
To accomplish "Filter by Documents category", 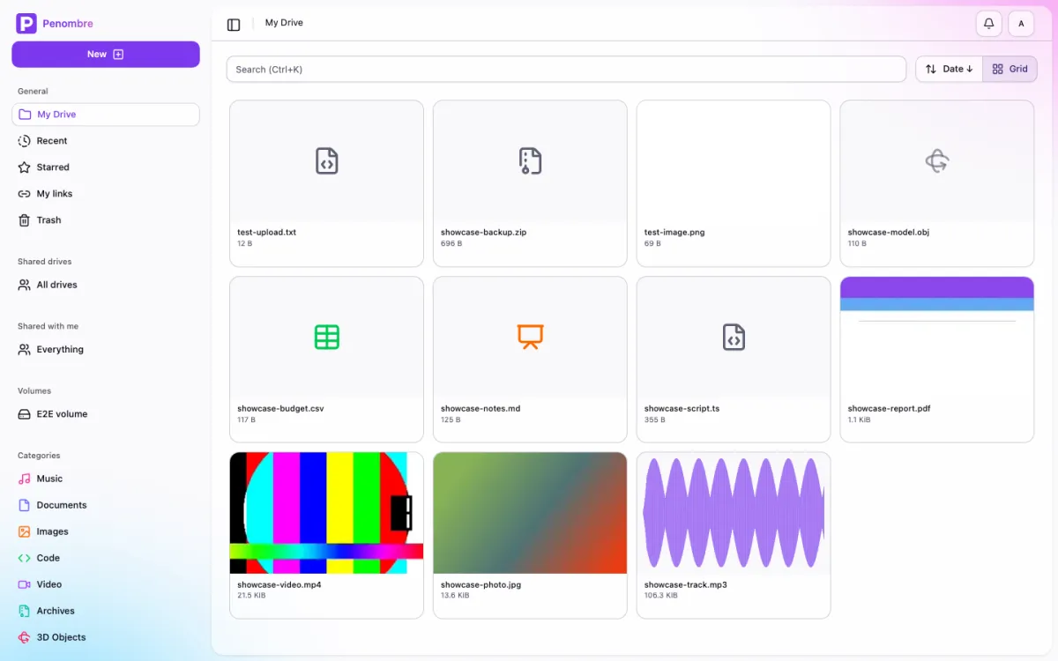I will click(106, 505).
